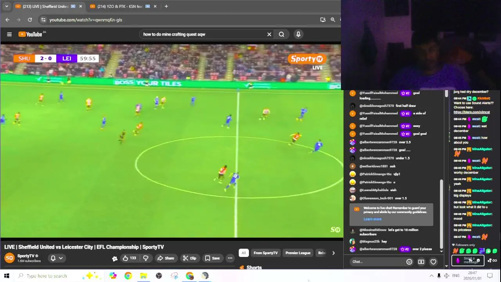Viewport: 501px width, 282px height.
Task: Open SportyTV channel name link
Action: pyautogui.click(x=26, y=256)
